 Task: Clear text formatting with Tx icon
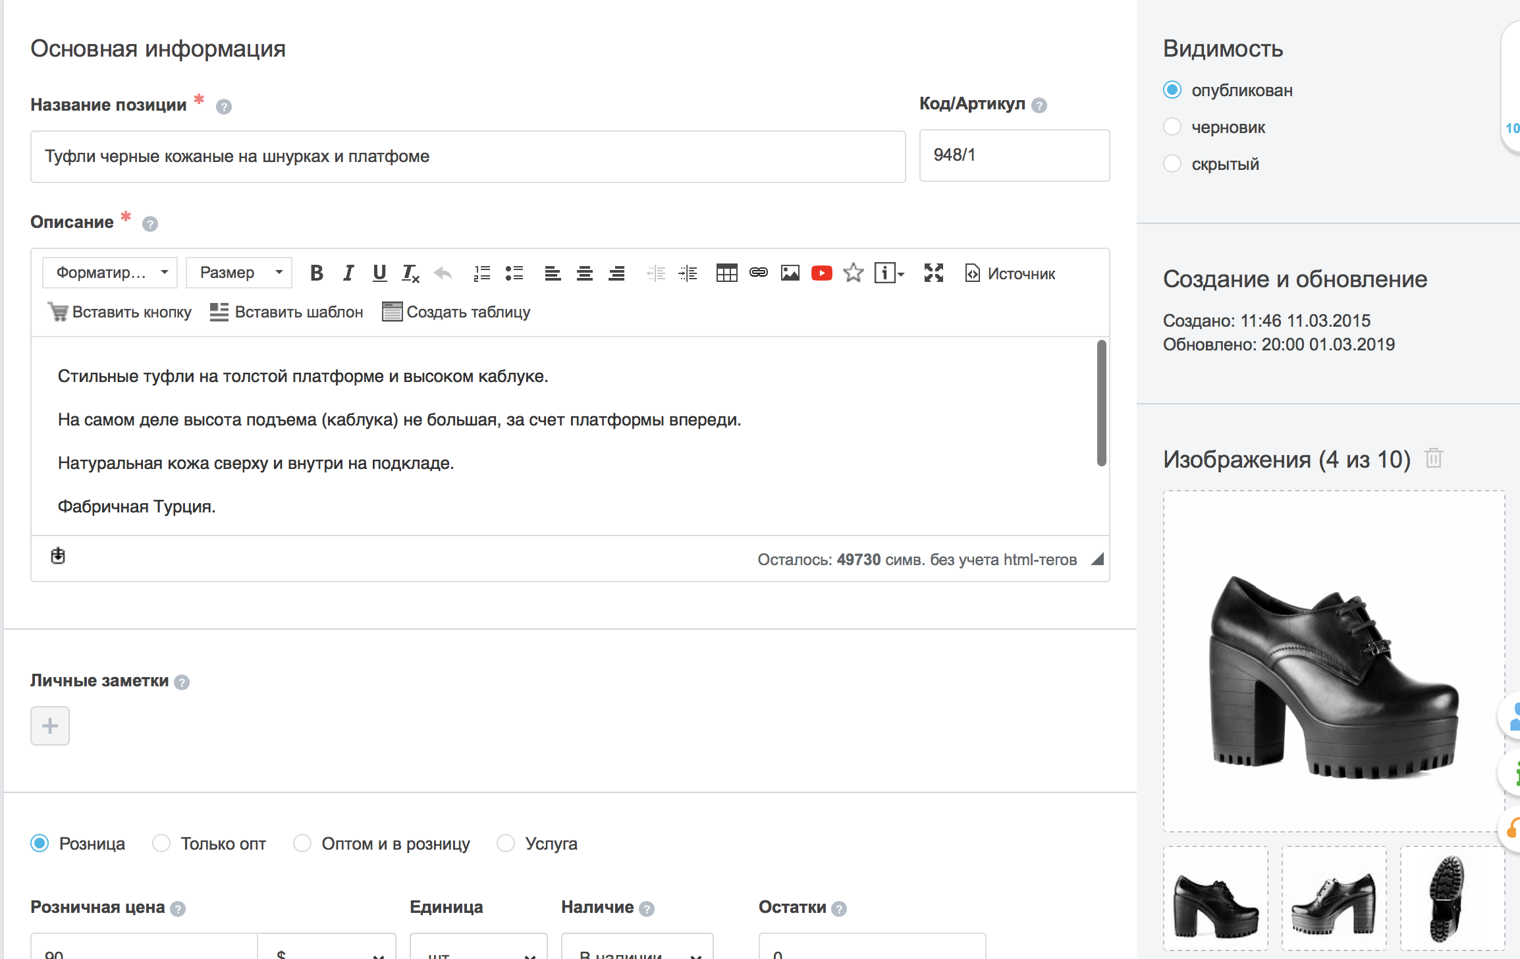pos(411,273)
